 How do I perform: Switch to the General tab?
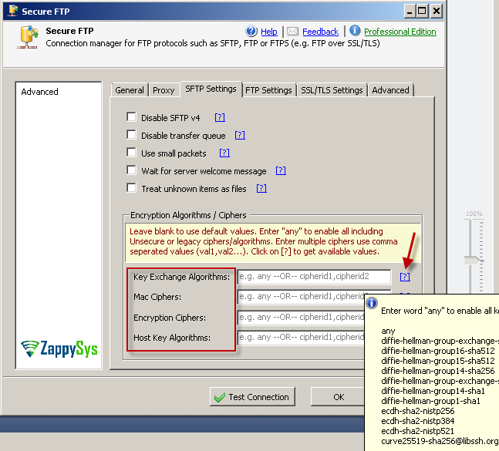tap(130, 90)
